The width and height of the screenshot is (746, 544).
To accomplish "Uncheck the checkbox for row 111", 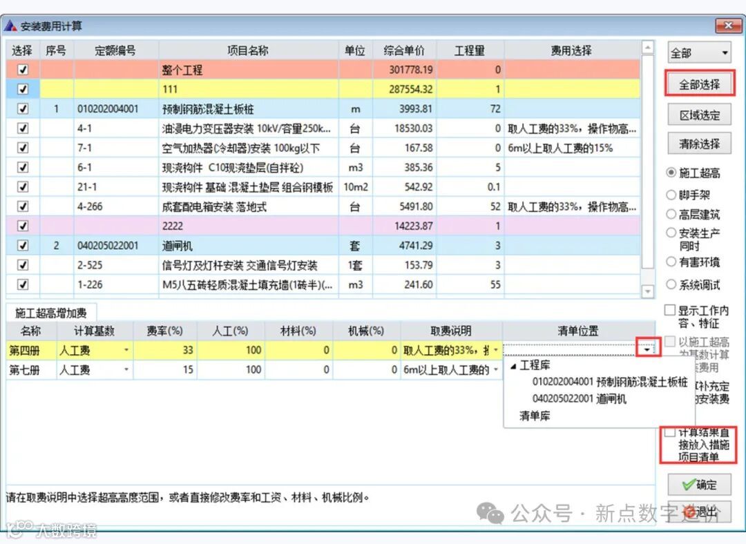I will pyautogui.click(x=22, y=89).
